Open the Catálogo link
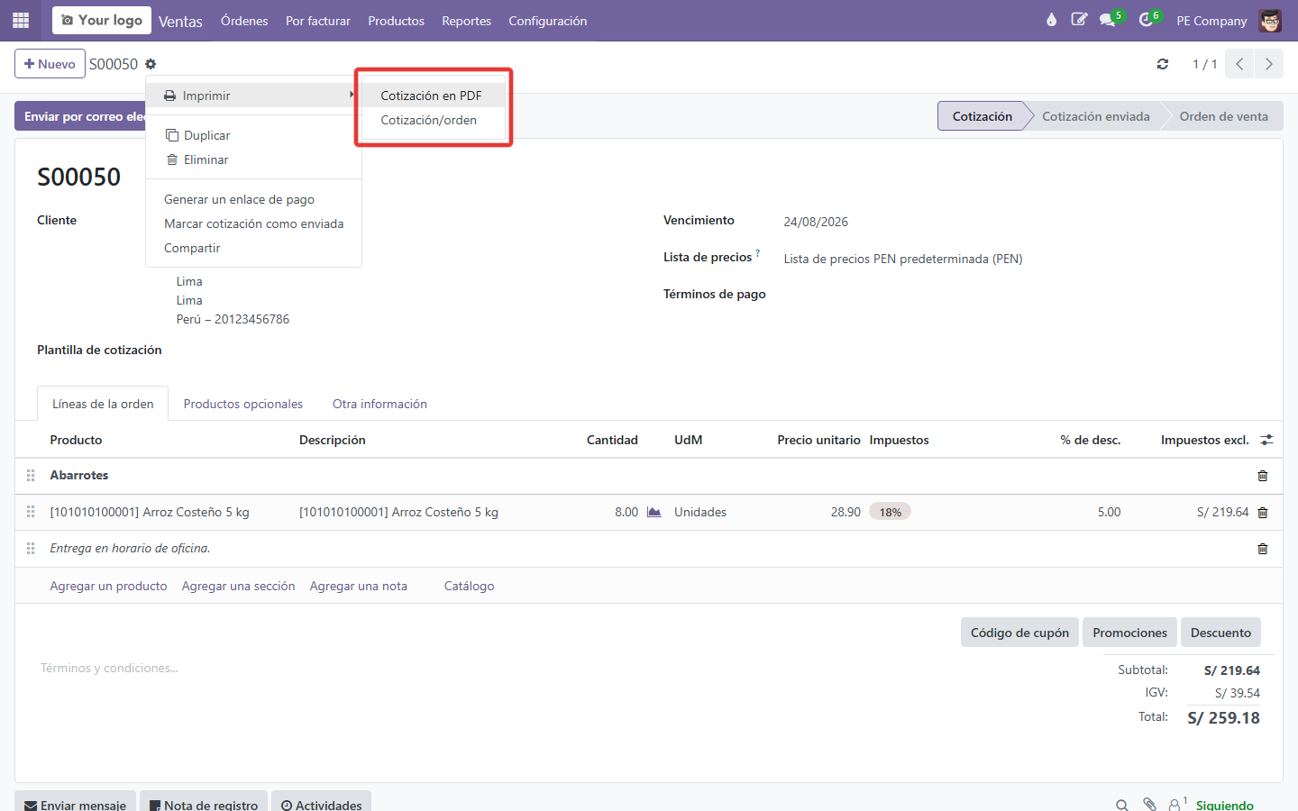1298x811 pixels. pyautogui.click(x=469, y=586)
